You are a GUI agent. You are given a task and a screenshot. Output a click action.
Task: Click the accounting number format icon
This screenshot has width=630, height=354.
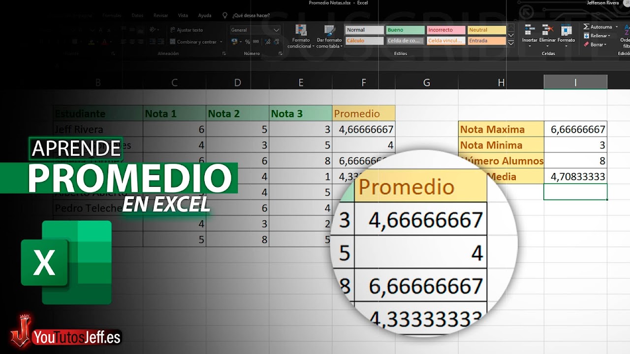[x=234, y=42]
